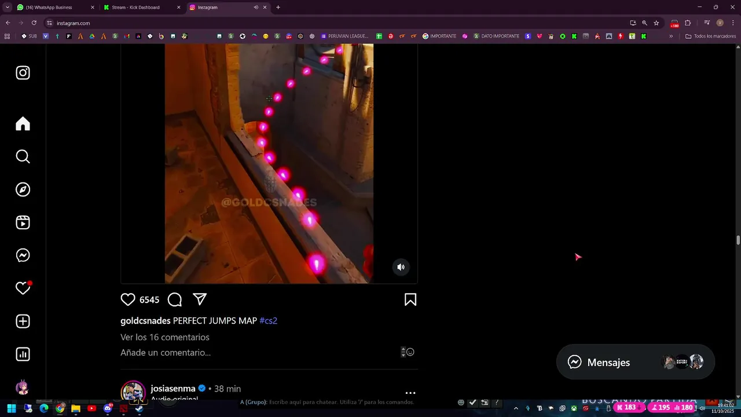
Task: Open the 6545 likes count
Action: (x=149, y=300)
